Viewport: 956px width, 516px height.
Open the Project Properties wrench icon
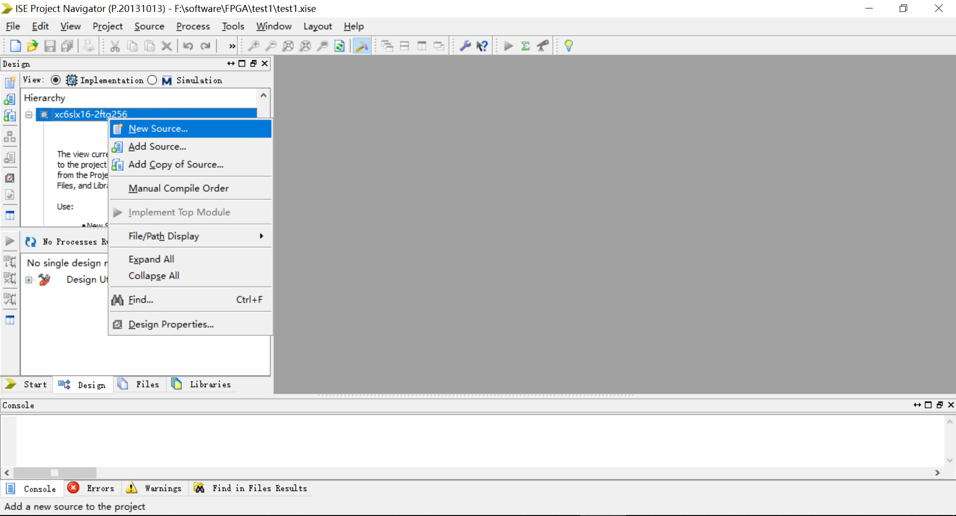[465, 45]
